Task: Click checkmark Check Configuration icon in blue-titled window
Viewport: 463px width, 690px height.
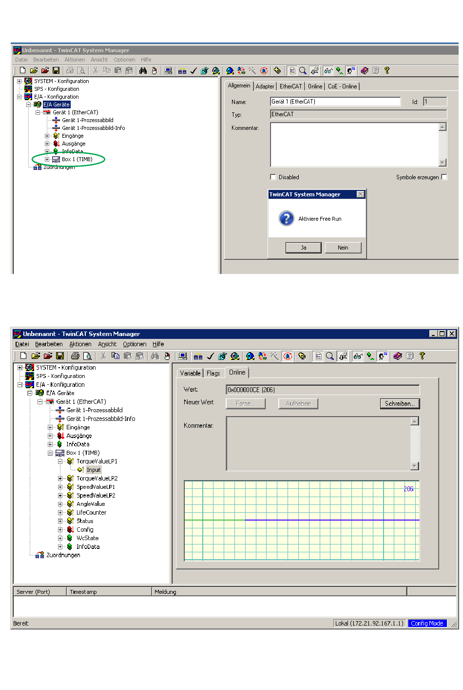Action: pyautogui.click(x=211, y=356)
